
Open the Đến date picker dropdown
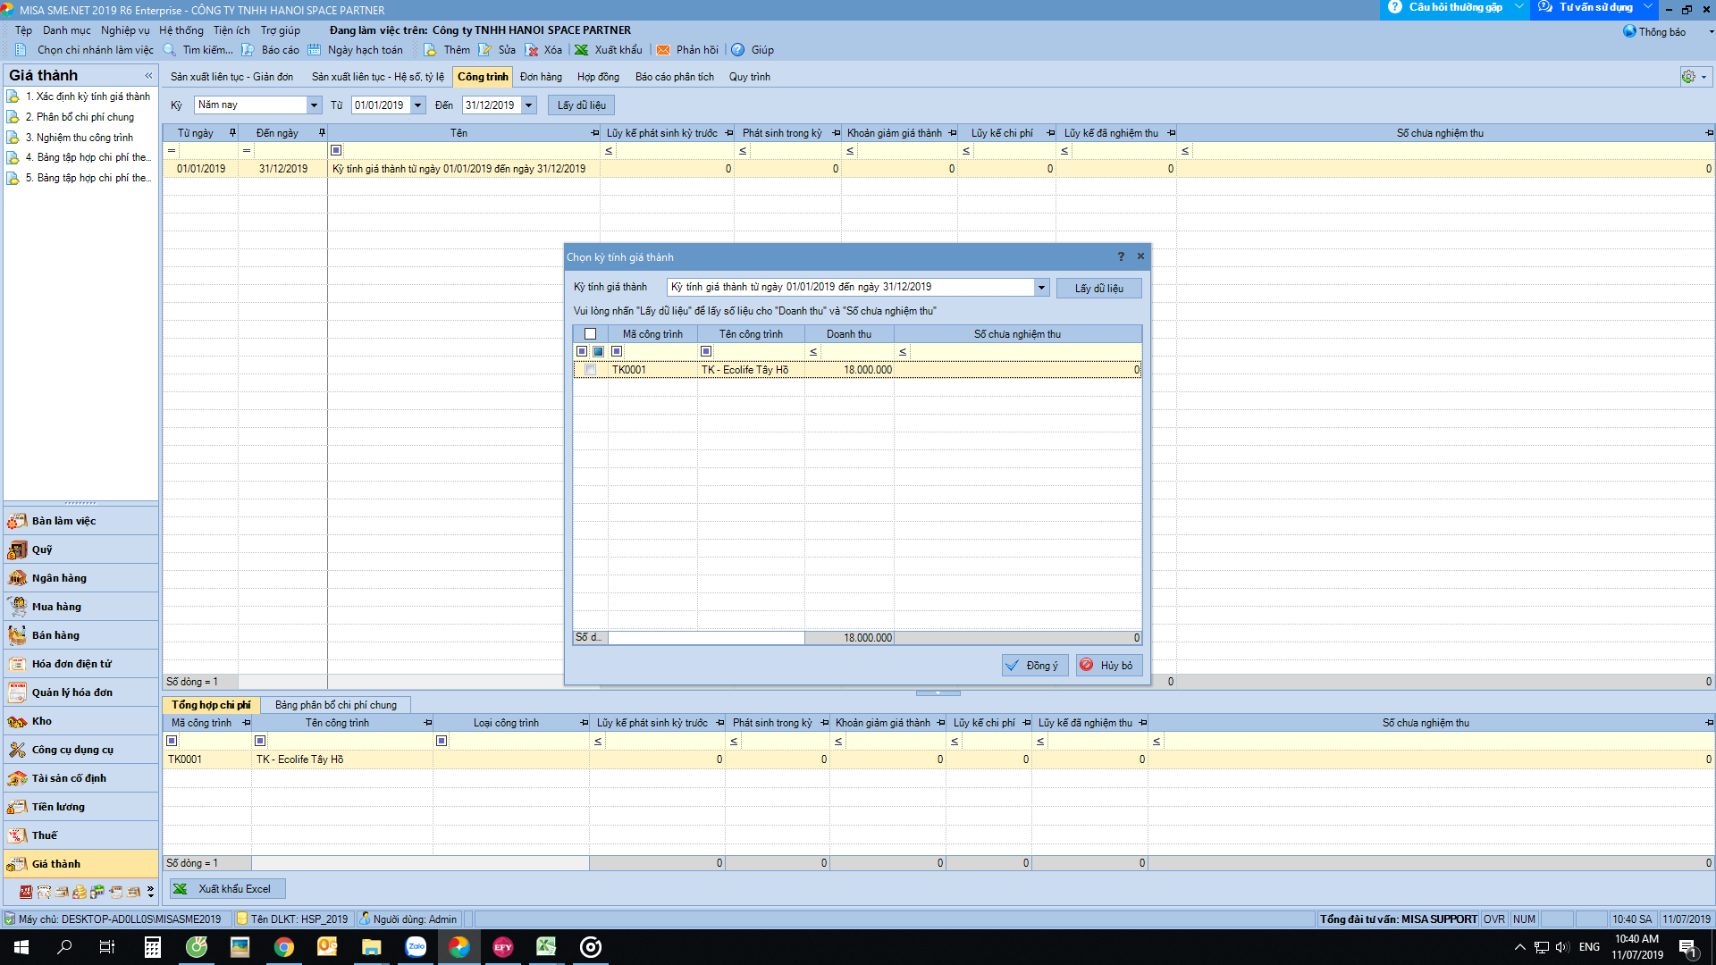pos(529,105)
